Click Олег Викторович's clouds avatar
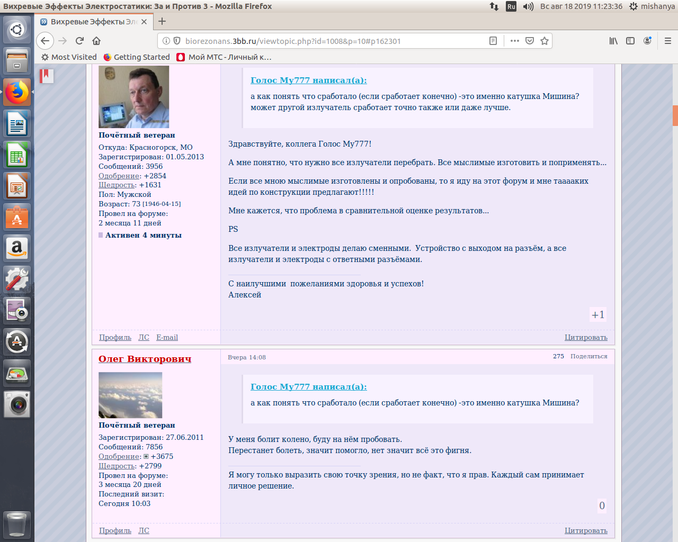 tap(130, 395)
